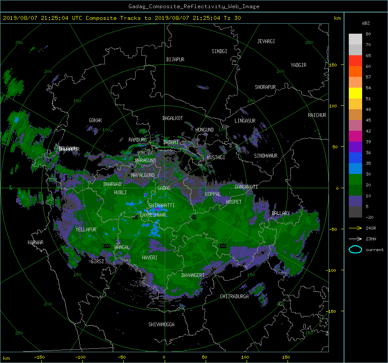The height and width of the screenshot is (363, 388).
Task: Click the BADAMI city label
Action: point(171,142)
